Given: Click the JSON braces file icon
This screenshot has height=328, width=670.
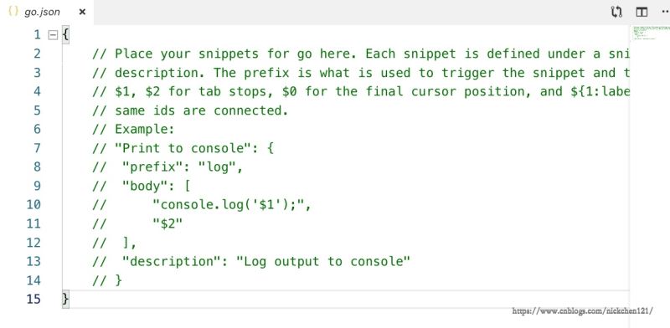Looking at the screenshot, I should (13, 12).
